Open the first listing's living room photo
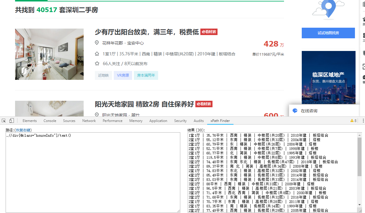 pyautogui.click(x=49, y=54)
